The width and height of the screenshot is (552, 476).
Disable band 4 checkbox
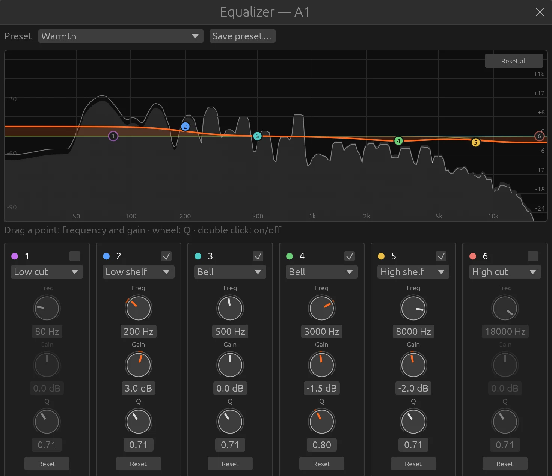click(350, 256)
